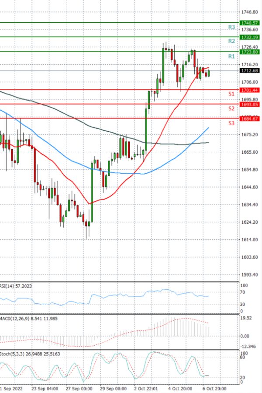Select the R3 resistance price tag 1740.57

point(249,23)
